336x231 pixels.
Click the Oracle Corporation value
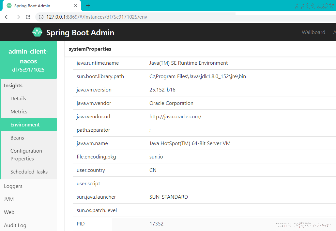click(171, 103)
